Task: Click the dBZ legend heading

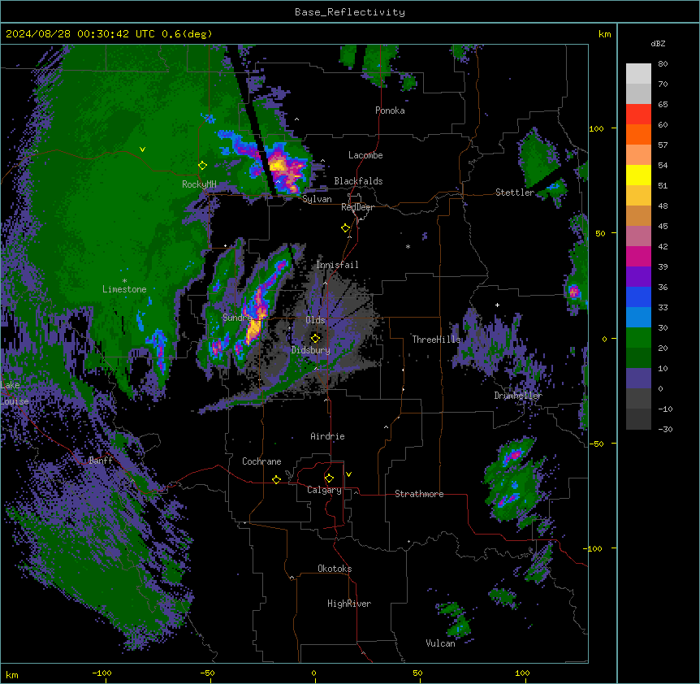Action: [x=658, y=43]
